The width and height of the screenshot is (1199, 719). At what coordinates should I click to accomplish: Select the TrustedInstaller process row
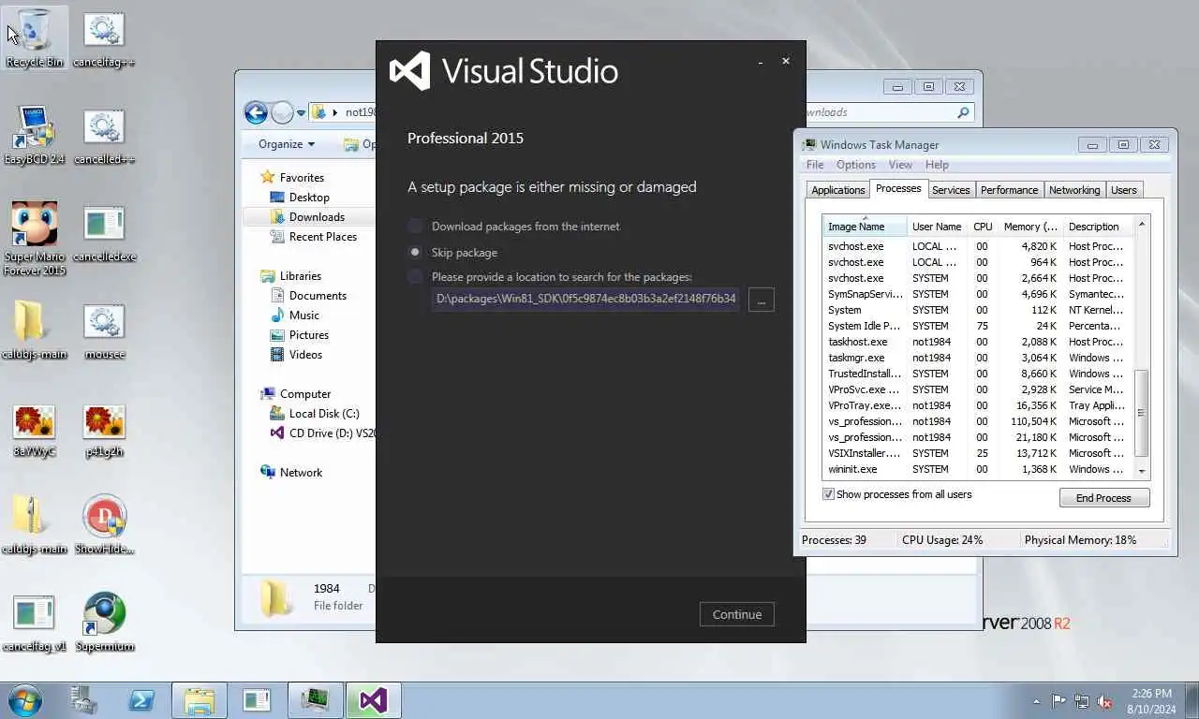click(x=978, y=374)
